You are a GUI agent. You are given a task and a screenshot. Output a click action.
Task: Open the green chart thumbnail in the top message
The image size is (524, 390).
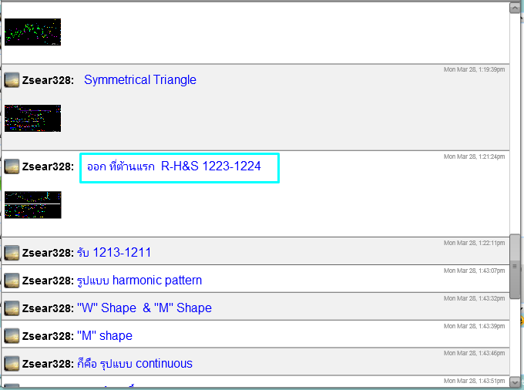pyautogui.click(x=32, y=32)
